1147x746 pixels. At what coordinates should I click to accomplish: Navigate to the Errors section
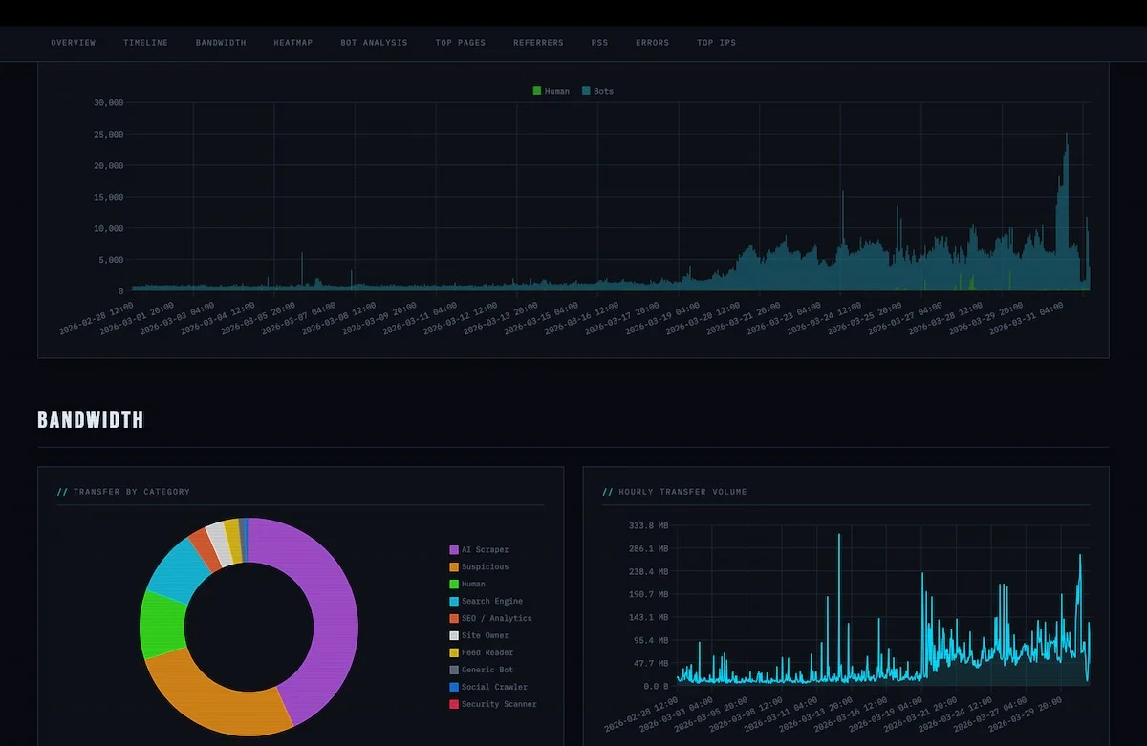point(652,43)
